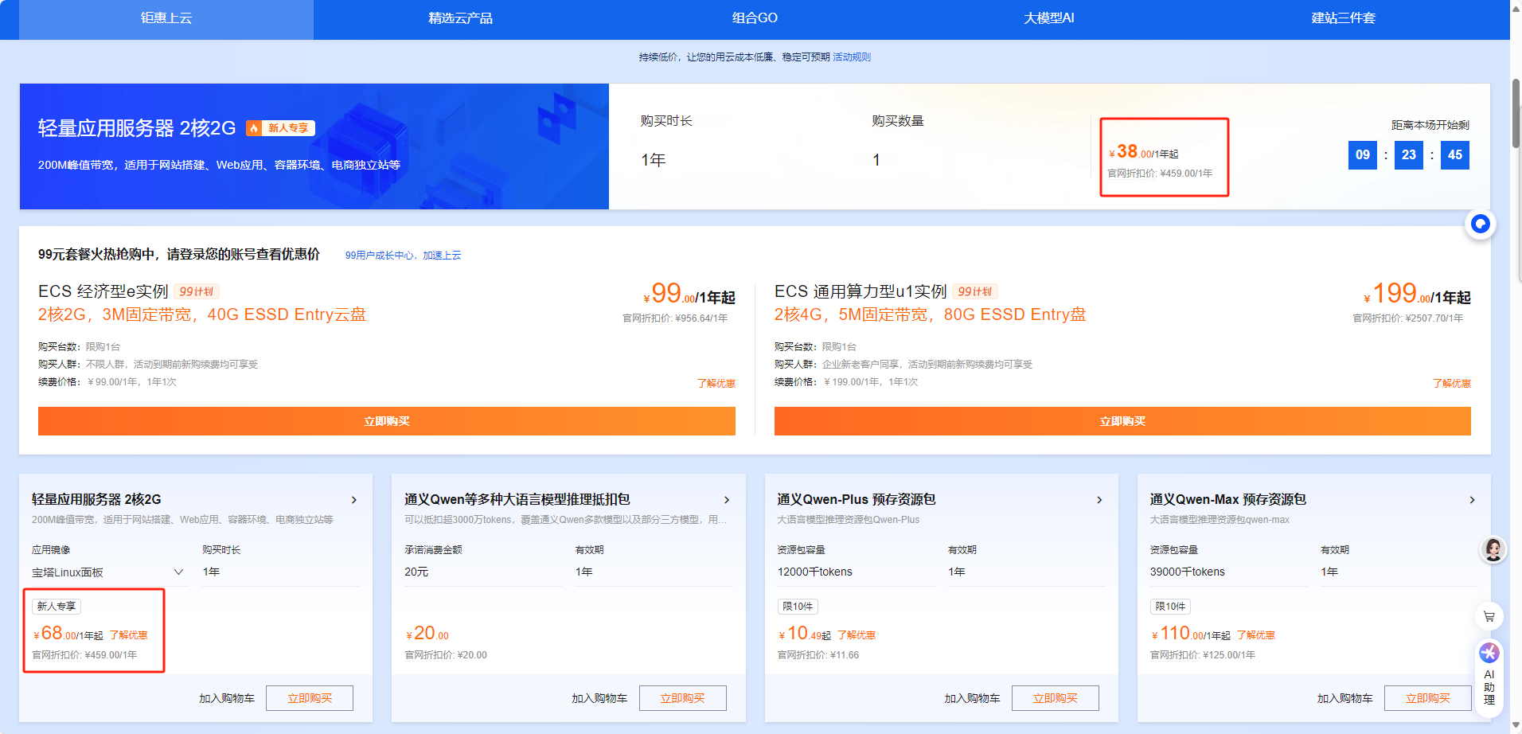Viewport: 1522px width, 734px height.
Task: Add Qwen 推理抵扣包 to cart
Action: point(599,698)
